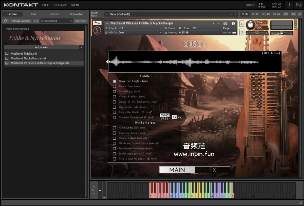Open the LIBRARY menu

click(60, 5)
